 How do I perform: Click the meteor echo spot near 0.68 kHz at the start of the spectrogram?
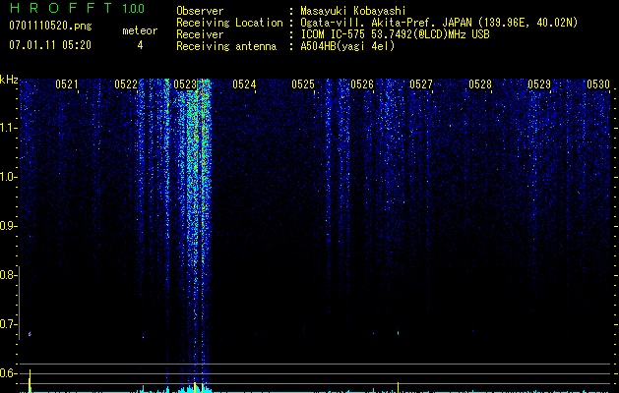[x=30, y=334]
